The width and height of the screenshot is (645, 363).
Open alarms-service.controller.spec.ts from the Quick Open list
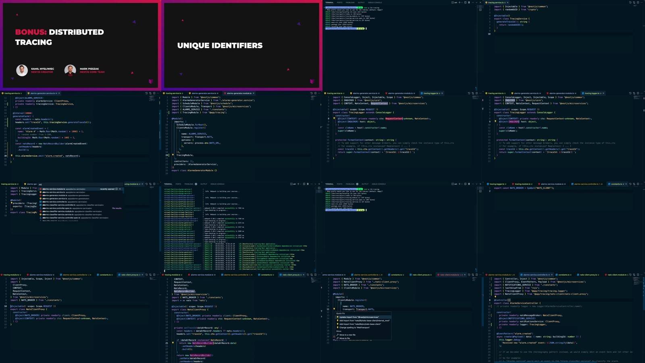click(80, 208)
